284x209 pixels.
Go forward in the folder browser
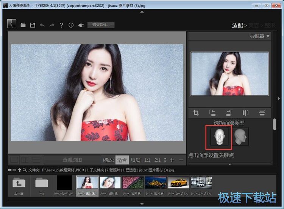[x=14, y=170]
